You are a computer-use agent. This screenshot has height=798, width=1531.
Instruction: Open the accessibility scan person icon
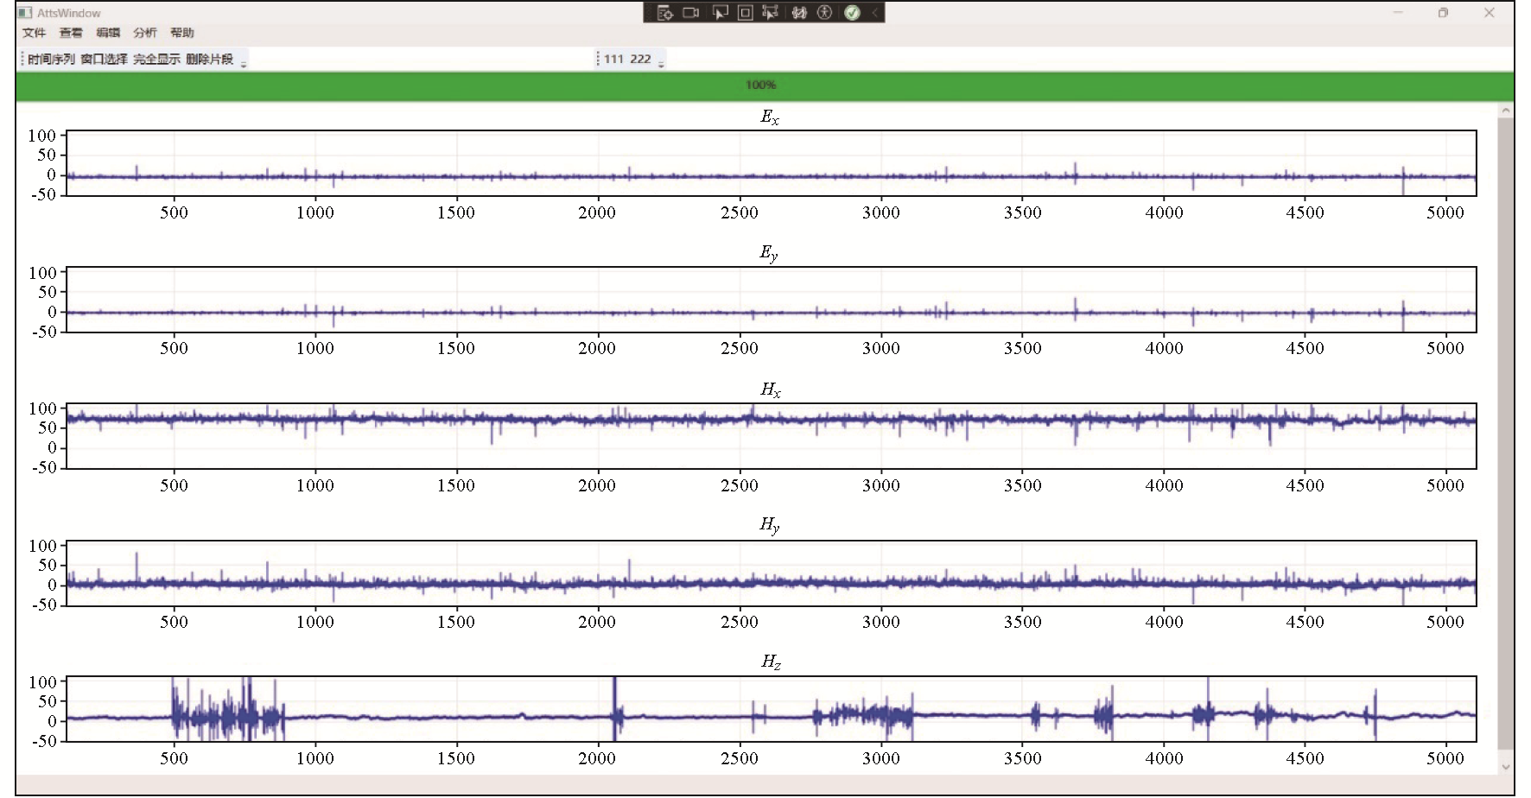[x=825, y=12]
